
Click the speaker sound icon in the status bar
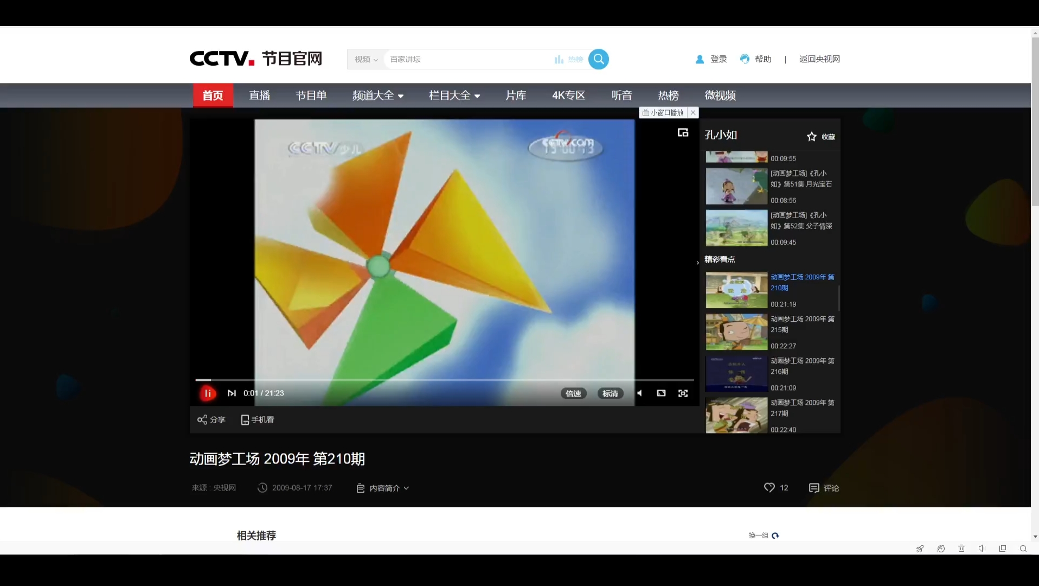982,549
